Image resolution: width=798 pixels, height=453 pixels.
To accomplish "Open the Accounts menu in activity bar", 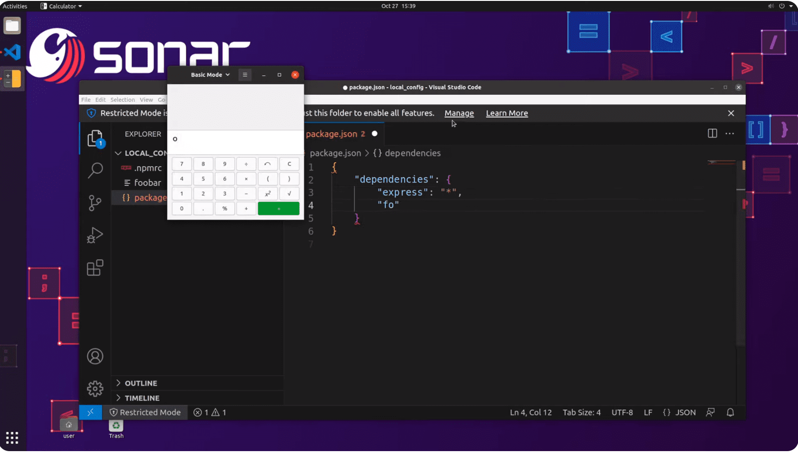I will coord(95,356).
